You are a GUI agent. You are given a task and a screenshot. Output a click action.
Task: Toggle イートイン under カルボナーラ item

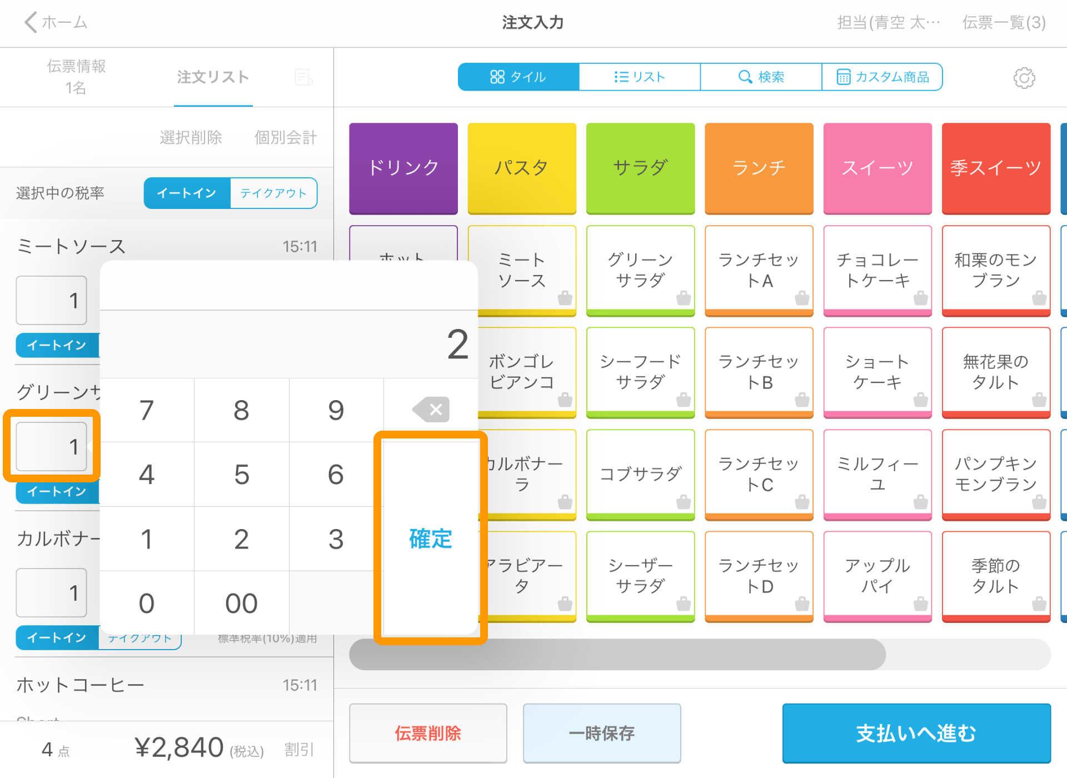click(x=57, y=637)
